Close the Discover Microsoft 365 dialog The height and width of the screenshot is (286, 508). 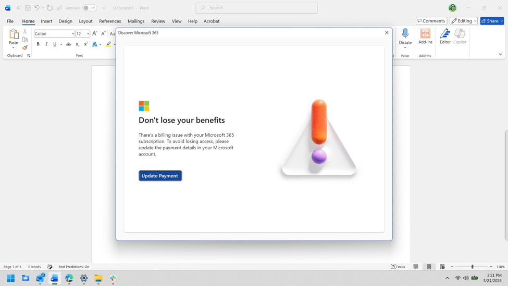coord(387,32)
